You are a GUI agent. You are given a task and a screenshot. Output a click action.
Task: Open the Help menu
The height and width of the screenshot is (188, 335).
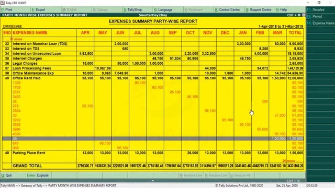(x=282, y=10)
